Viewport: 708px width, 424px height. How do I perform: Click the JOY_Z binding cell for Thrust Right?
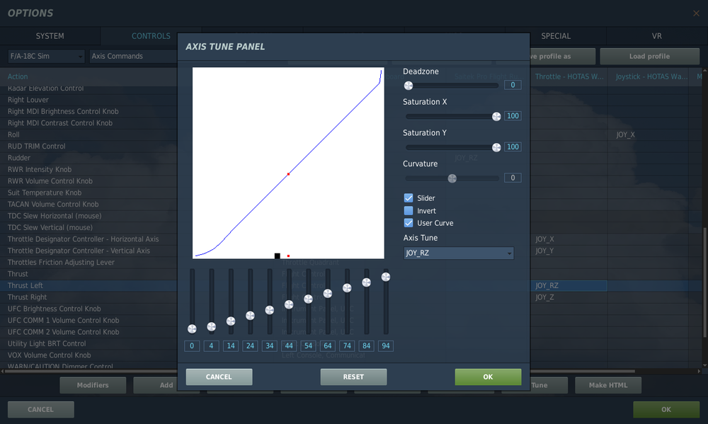(x=569, y=297)
